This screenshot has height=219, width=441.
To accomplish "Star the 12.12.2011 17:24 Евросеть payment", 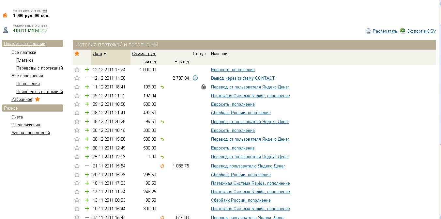I will [77, 70].
